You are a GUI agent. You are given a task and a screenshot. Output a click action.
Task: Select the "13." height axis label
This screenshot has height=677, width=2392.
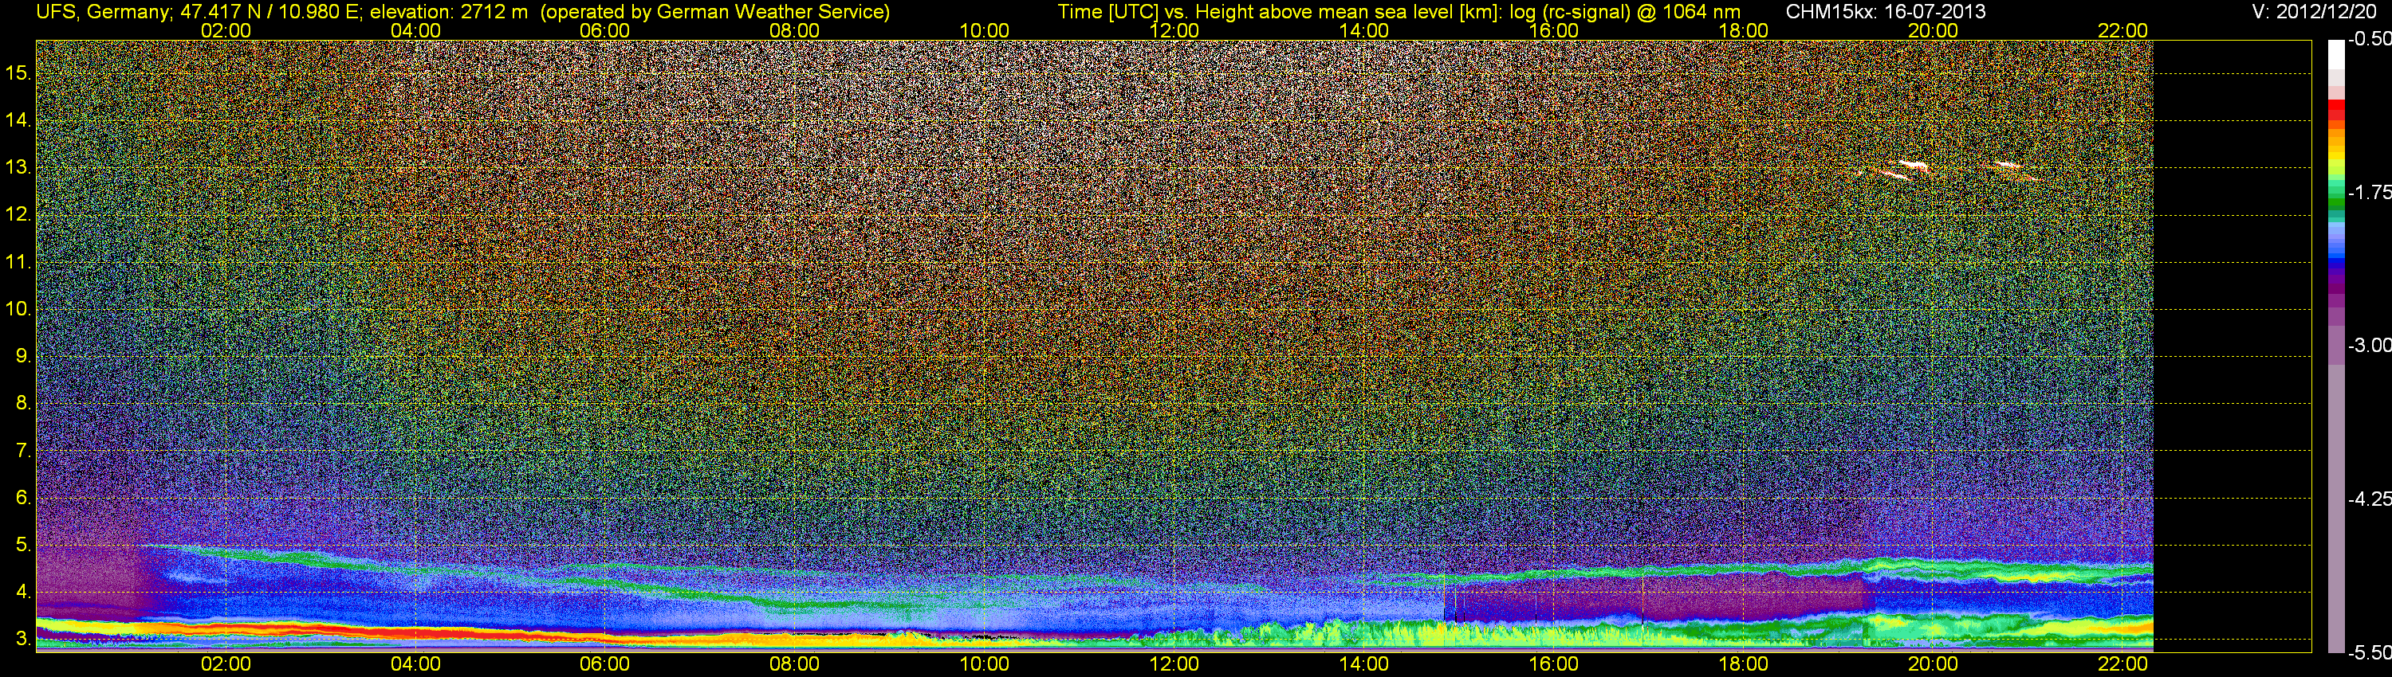(x=18, y=167)
